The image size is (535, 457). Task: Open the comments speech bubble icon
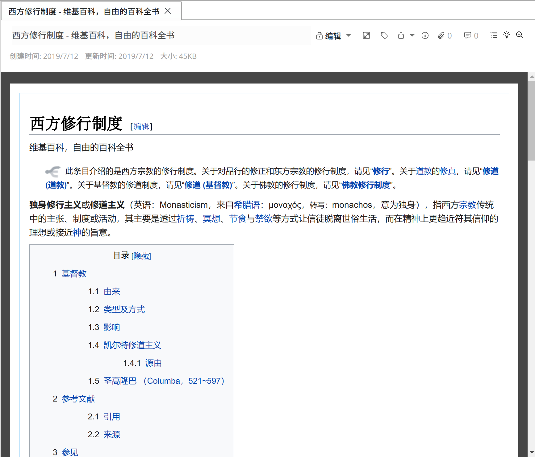coord(467,35)
